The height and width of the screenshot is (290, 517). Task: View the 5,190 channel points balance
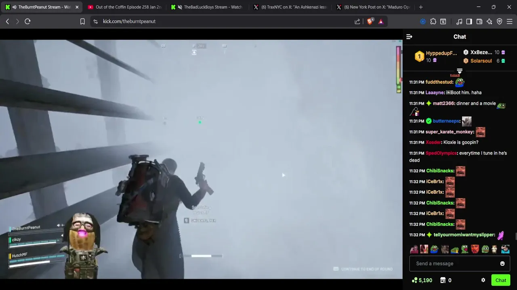click(422, 280)
